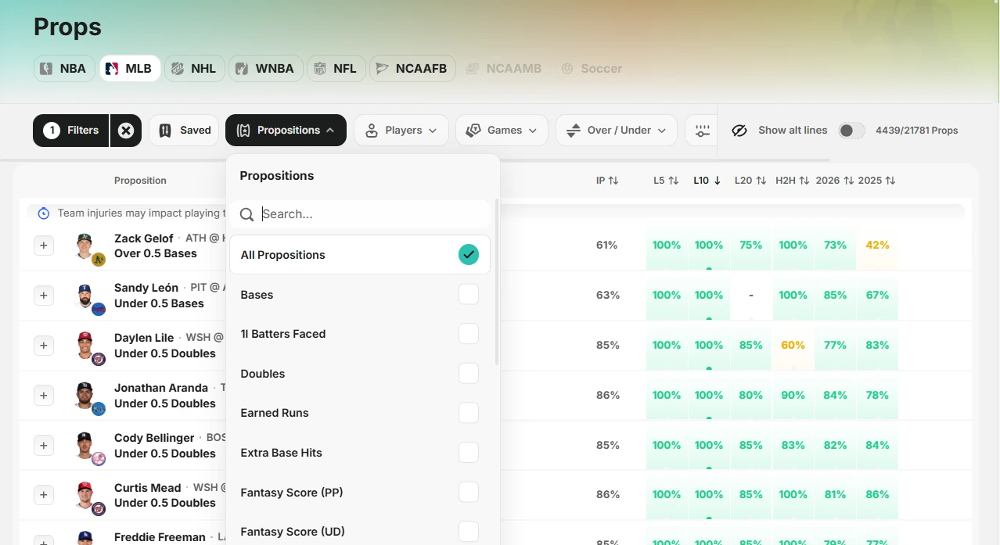Click Sandy León's player avatar
This screenshot has height=545, width=1000.
[85, 296]
